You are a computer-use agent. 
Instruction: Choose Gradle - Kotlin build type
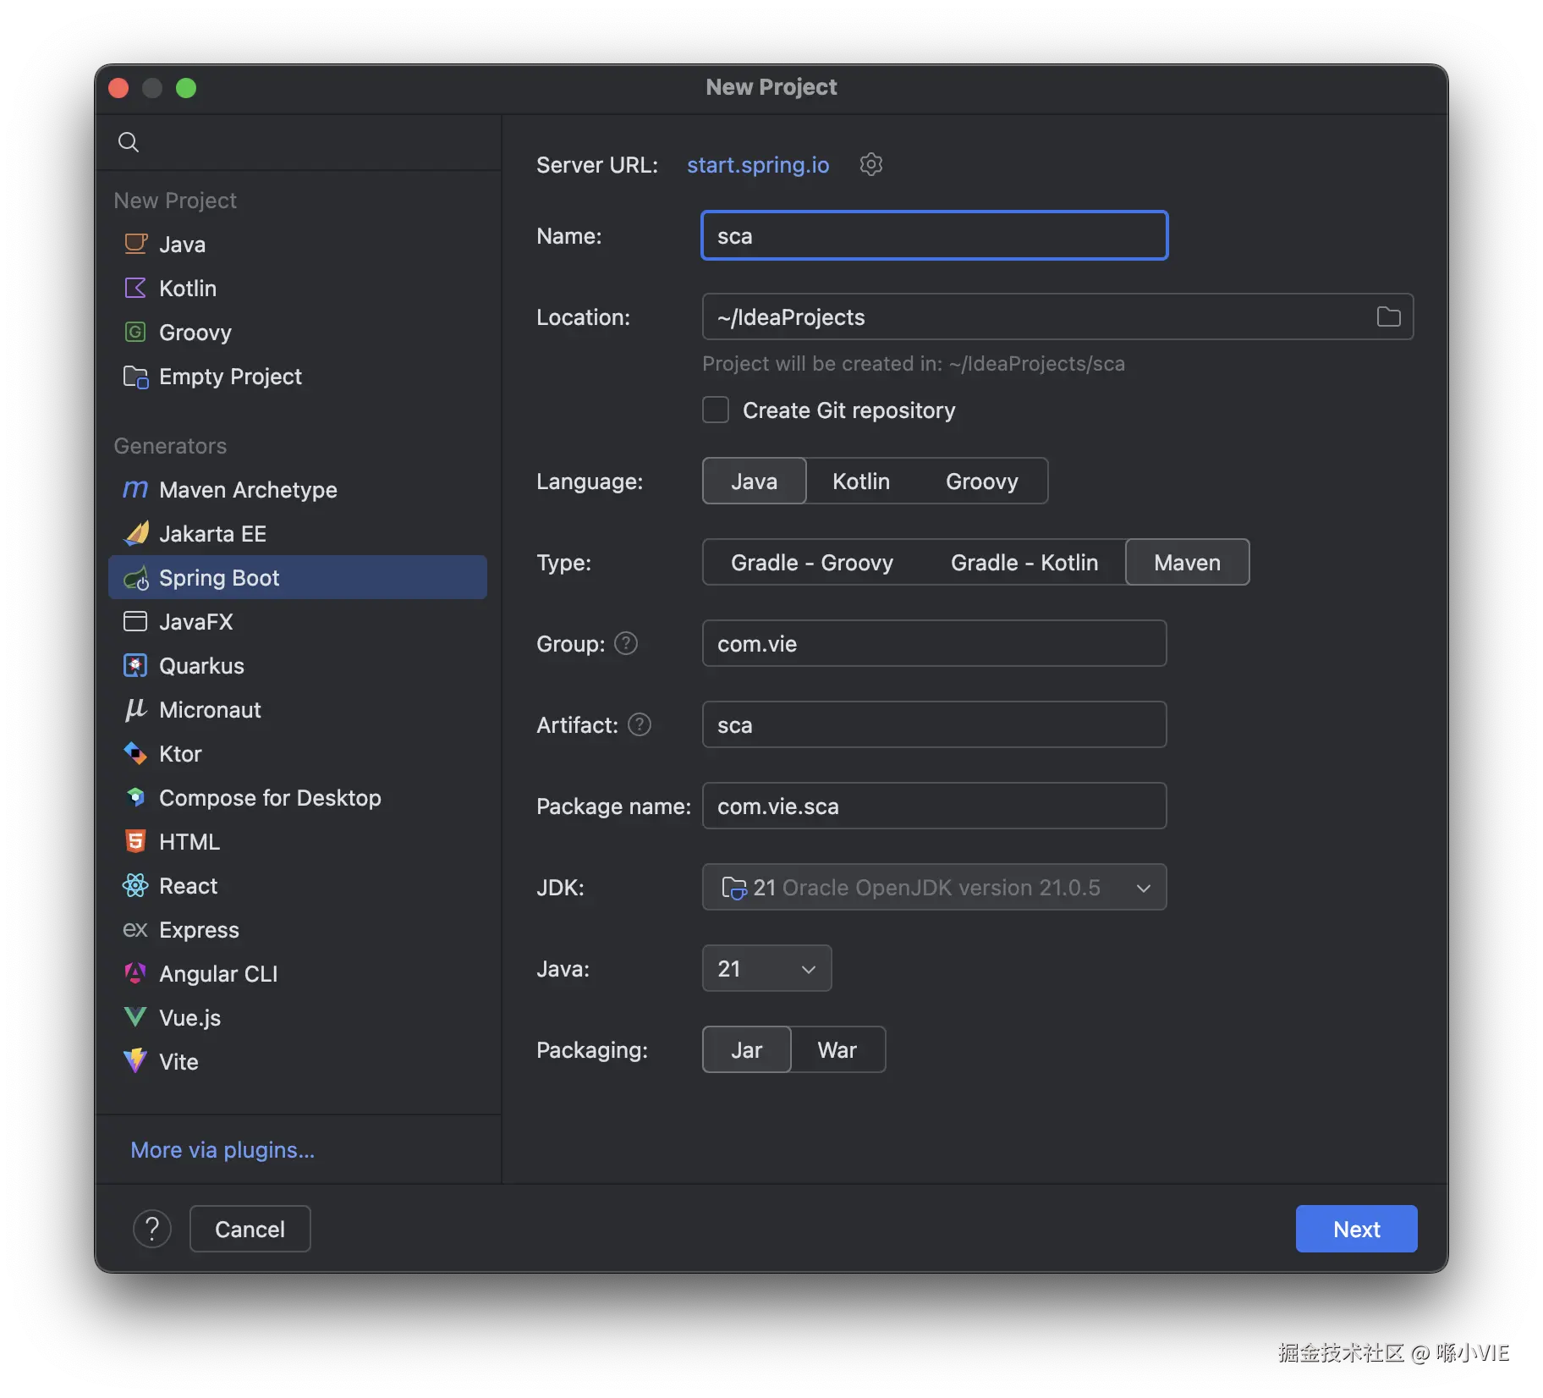(1024, 563)
